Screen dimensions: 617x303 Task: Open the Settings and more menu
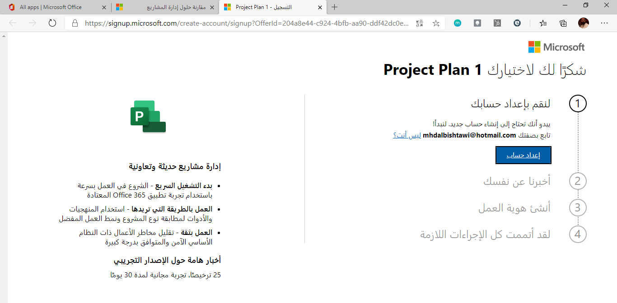(x=604, y=23)
